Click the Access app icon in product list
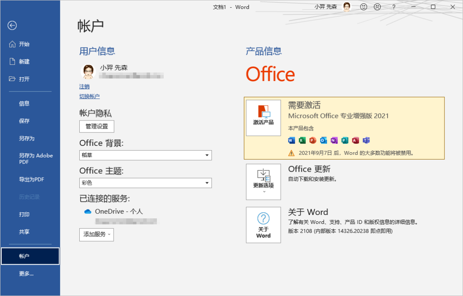This screenshot has height=296, width=463. 355,140
